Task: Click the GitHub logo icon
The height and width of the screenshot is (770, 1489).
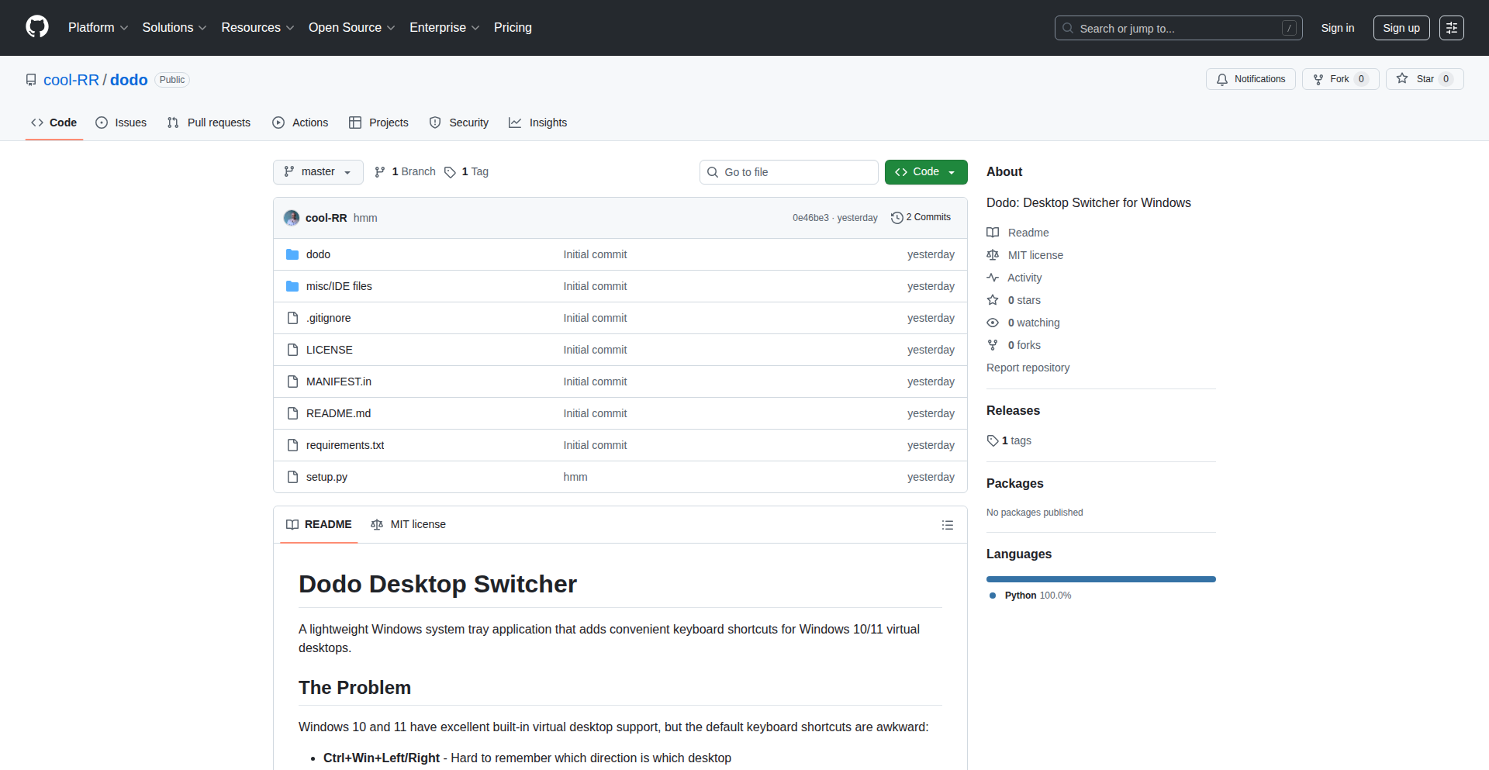Action: click(37, 27)
